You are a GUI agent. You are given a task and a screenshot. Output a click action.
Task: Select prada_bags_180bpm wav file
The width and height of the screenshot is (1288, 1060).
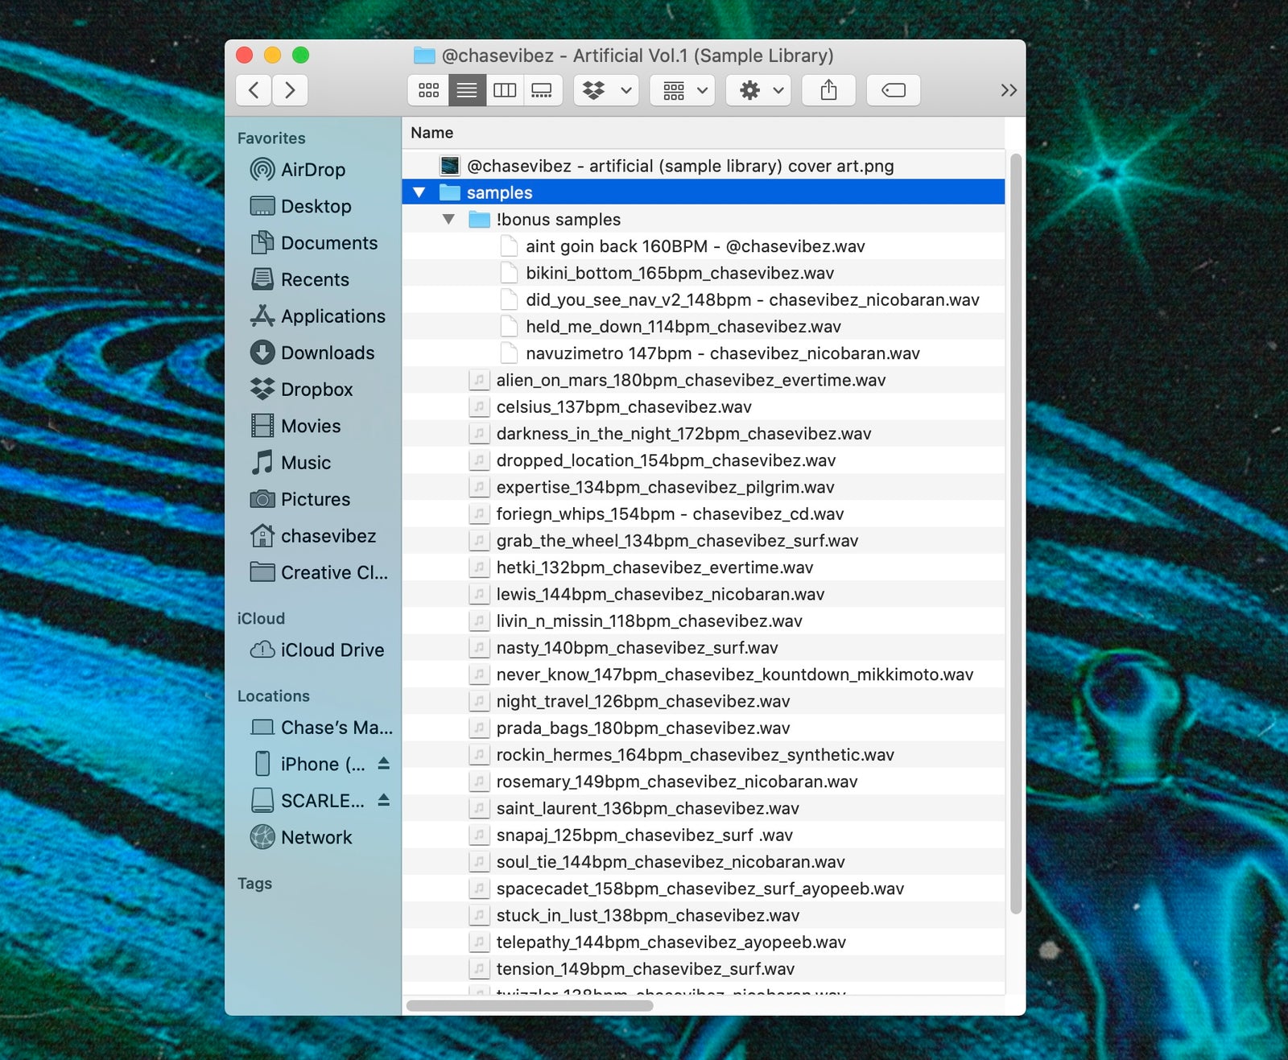703,728
